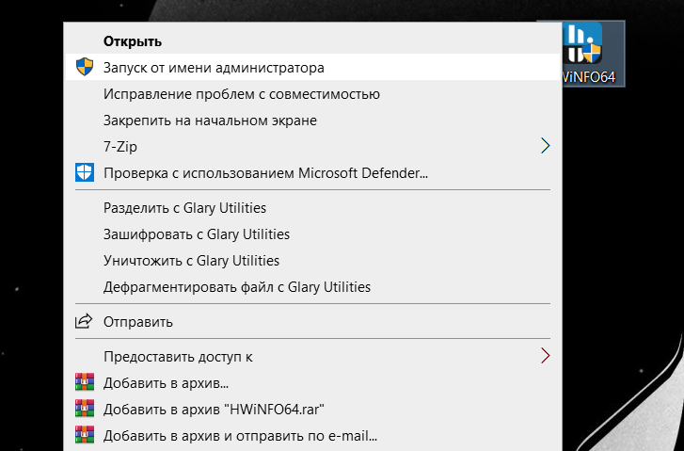This screenshot has width=684, height=451.
Task: Click the admin shield icon beside Запуск
Action: tap(85, 67)
